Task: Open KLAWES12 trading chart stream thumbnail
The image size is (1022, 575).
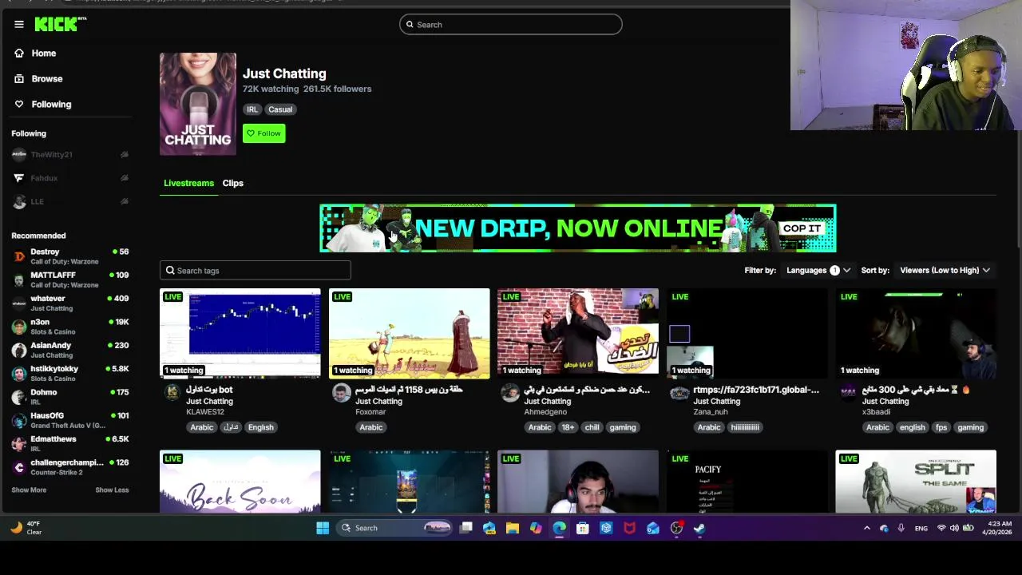Action: [240, 333]
